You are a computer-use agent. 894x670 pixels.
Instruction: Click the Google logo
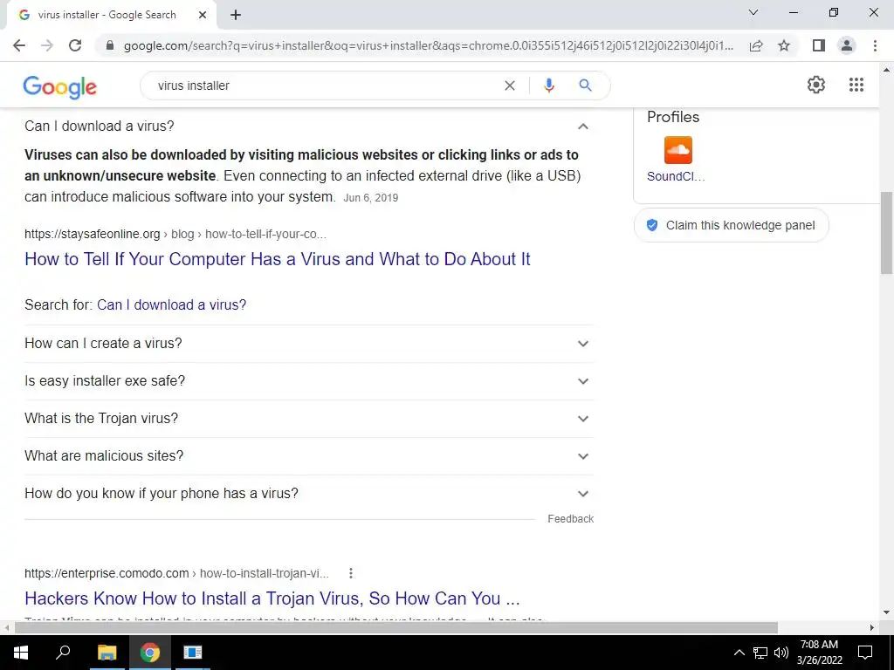[x=60, y=87]
